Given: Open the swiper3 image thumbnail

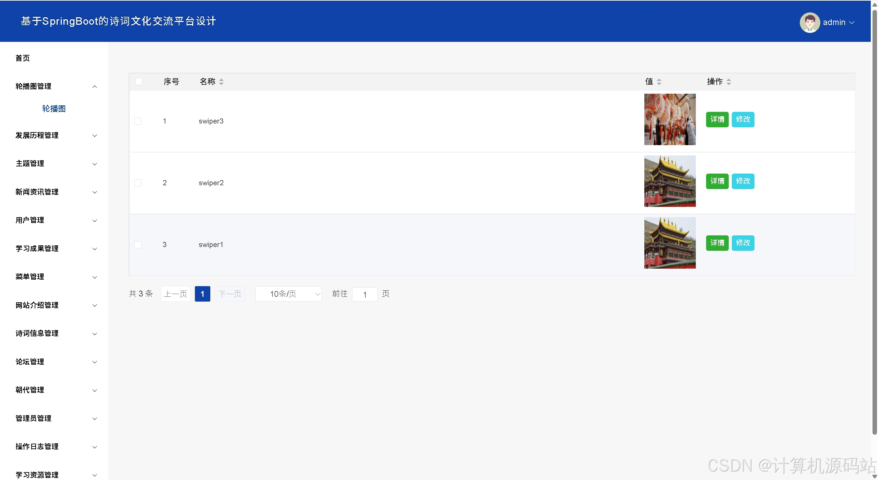Looking at the screenshot, I should point(670,119).
